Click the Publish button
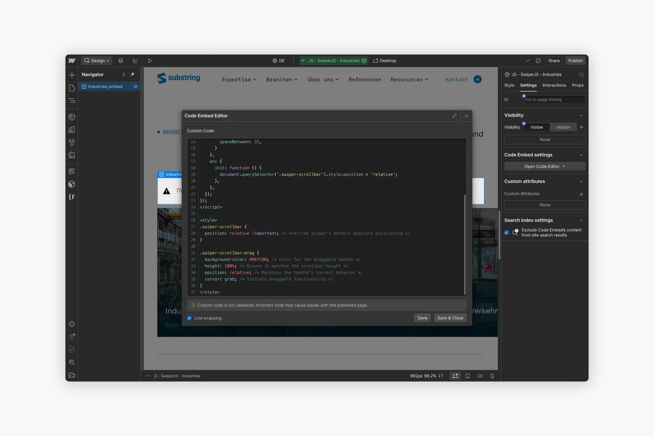 coord(575,60)
